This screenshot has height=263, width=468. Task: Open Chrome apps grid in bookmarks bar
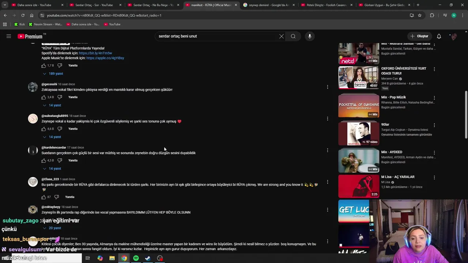5,24
